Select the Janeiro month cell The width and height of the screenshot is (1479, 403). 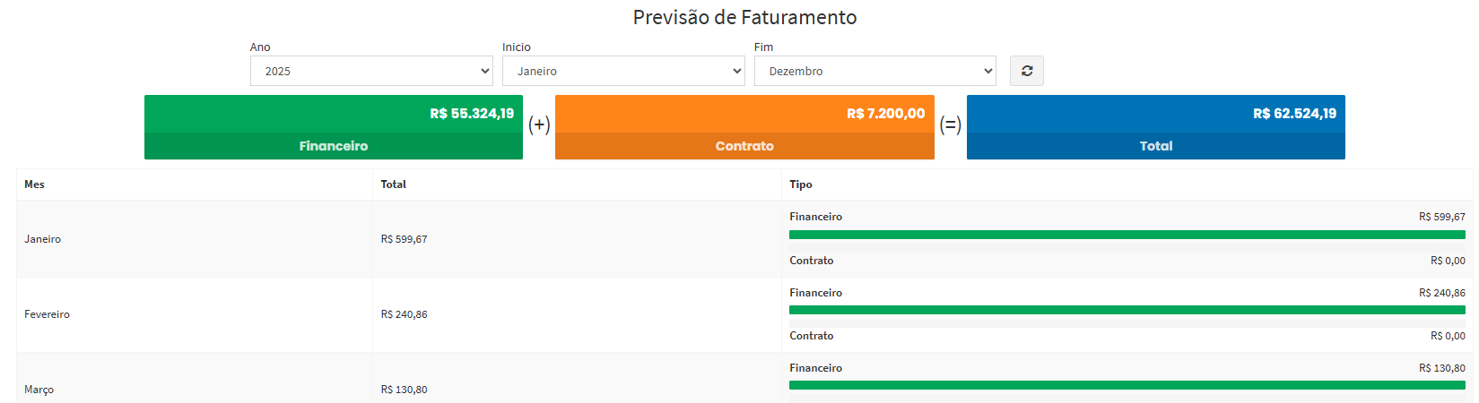pyautogui.click(x=43, y=239)
